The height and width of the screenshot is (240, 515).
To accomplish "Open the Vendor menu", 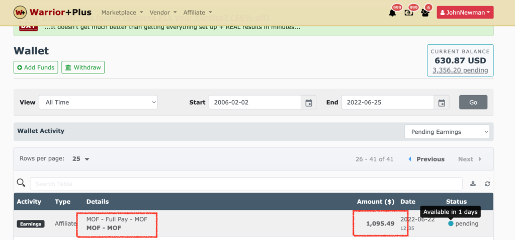I will pos(163,13).
